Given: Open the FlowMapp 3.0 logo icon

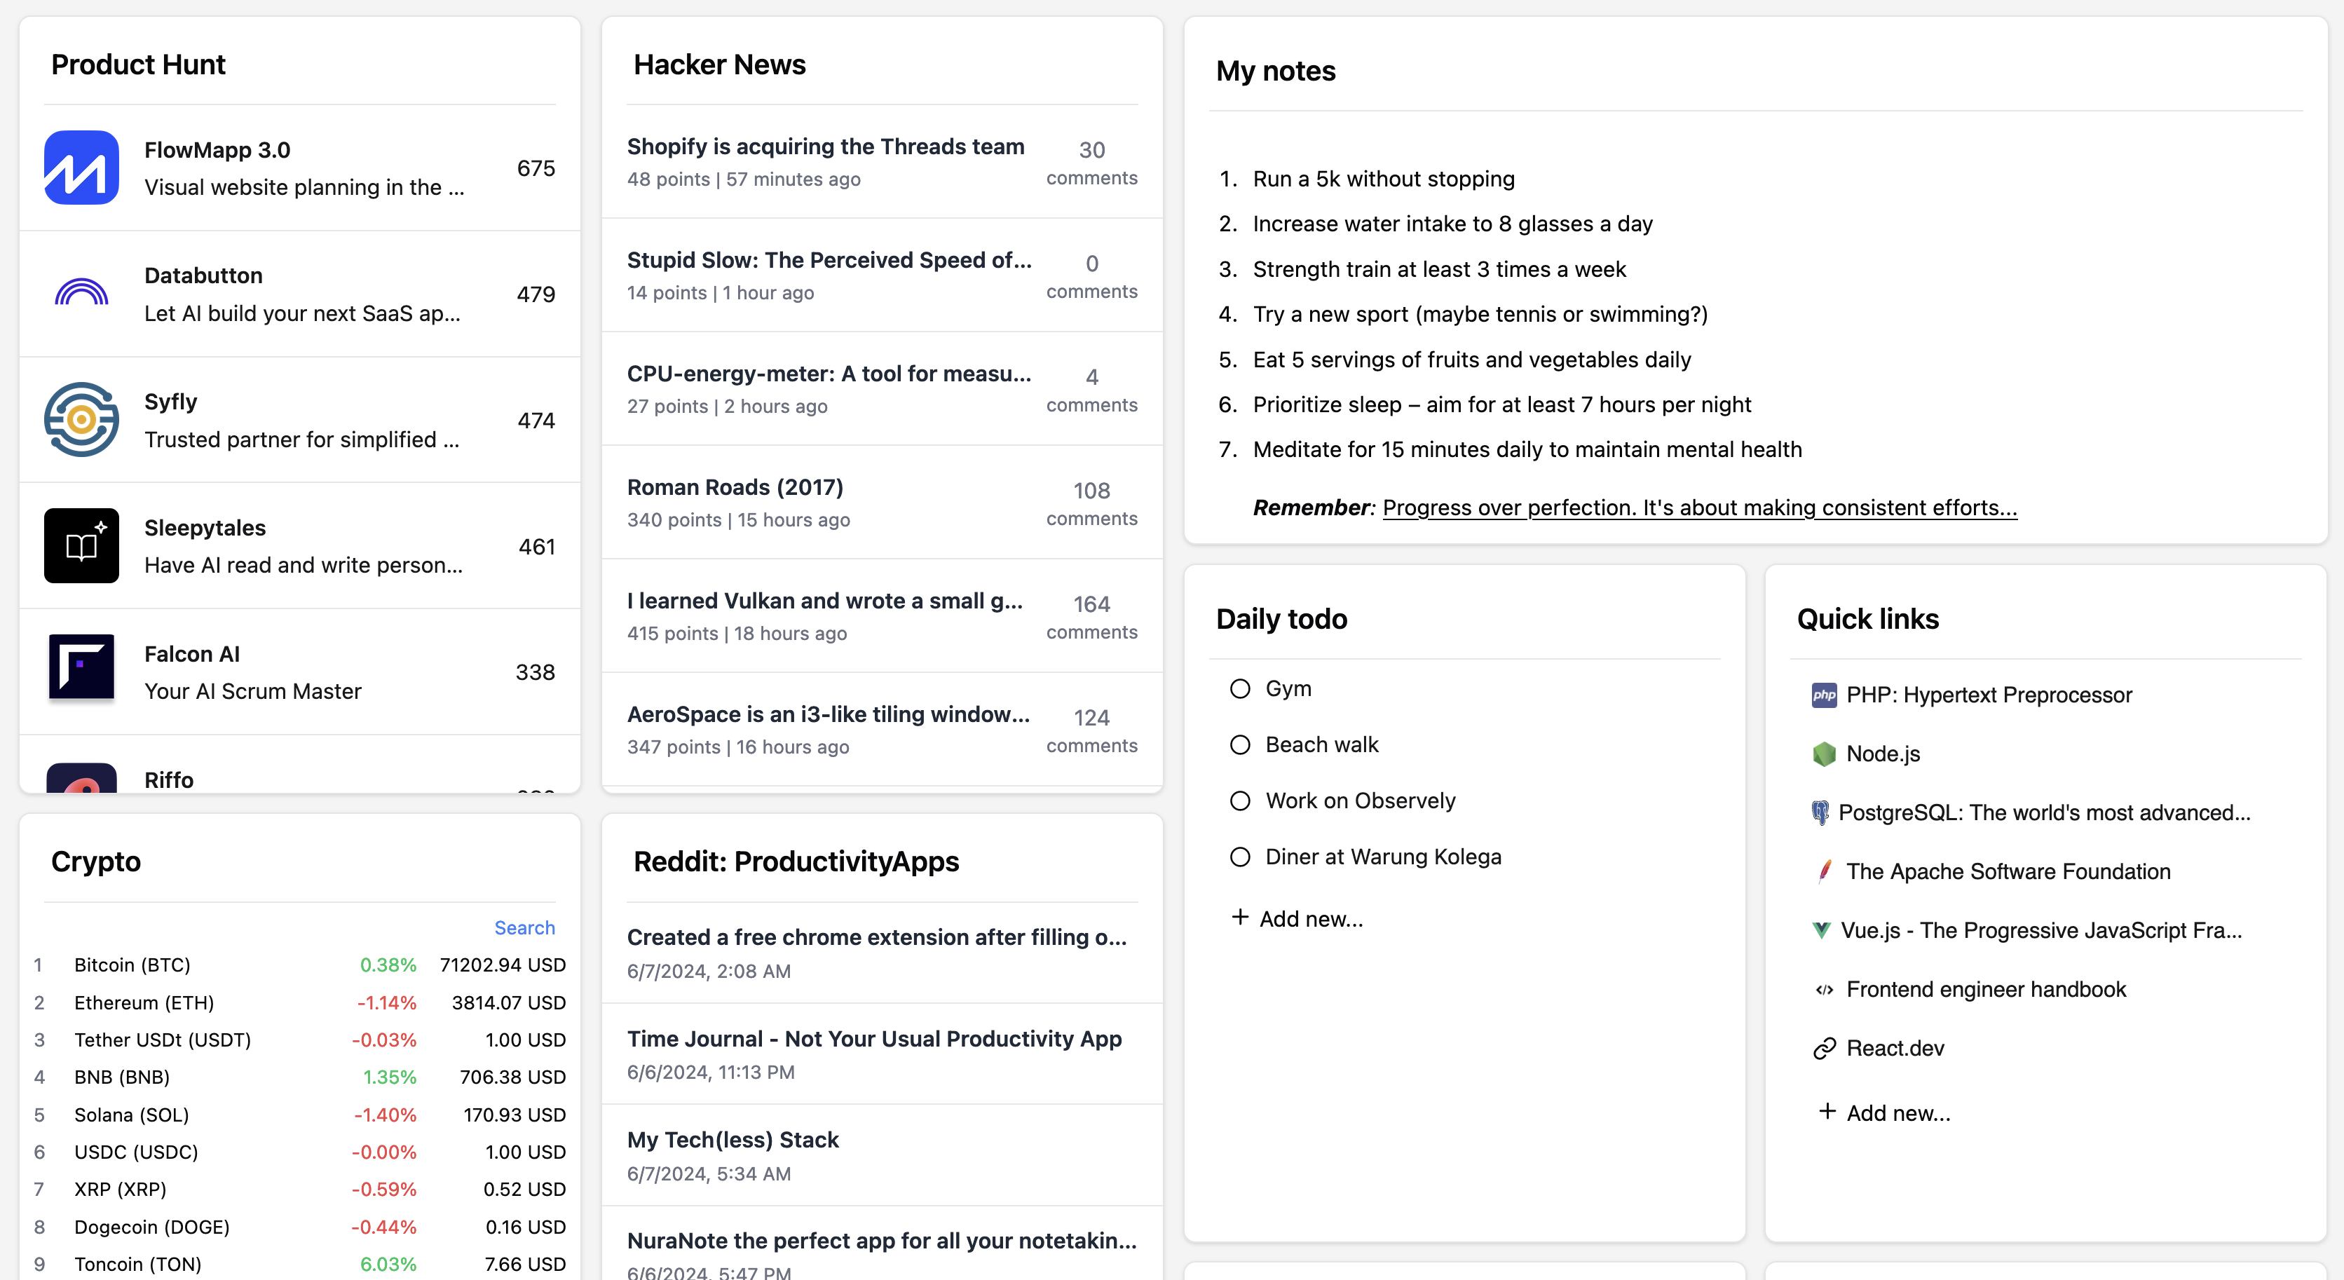Looking at the screenshot, I should pyautogui.click(x=81, y=168).
